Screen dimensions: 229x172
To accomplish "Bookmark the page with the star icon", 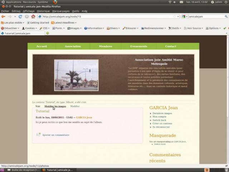I will click(175, 16).
